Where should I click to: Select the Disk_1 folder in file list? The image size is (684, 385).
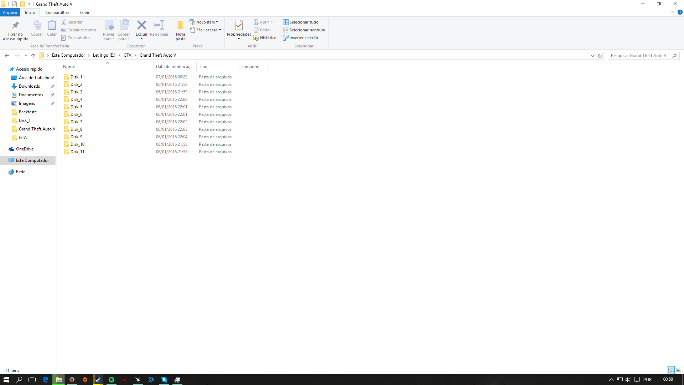point(76,77)
